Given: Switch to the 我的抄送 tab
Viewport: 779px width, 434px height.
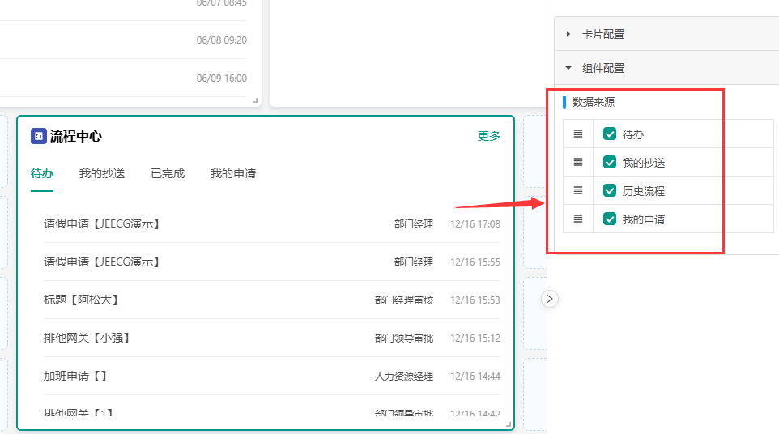Looking at the screenshot, I should coord(102,174).
